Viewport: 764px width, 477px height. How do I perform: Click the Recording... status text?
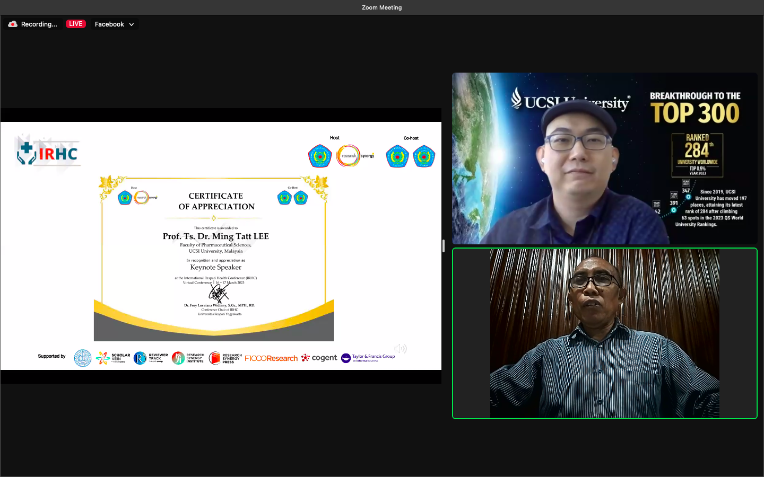[39, 24]
